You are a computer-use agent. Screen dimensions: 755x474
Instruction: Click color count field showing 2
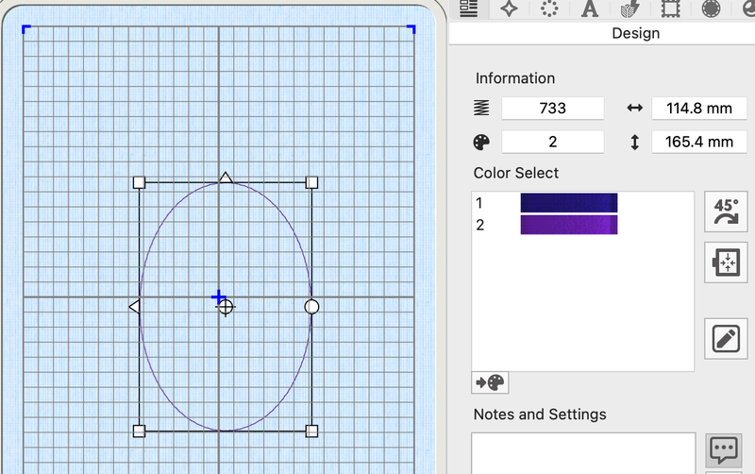(553, 142)
